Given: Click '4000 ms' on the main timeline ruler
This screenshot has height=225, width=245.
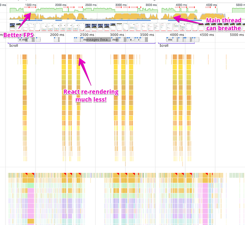Looking at the screenshot, I should click(177, 35).
